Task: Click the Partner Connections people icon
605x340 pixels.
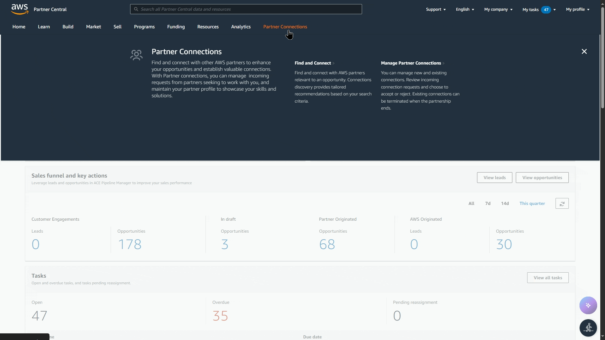Action: pos(136,55)
